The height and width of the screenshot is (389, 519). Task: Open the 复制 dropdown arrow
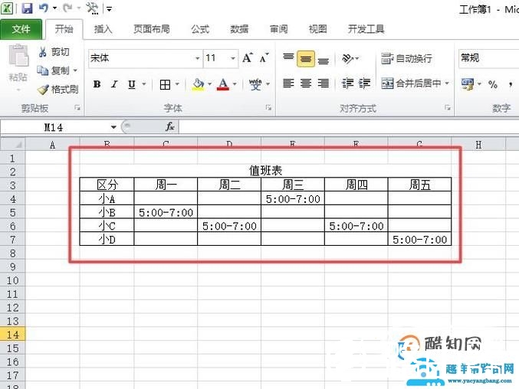pos(75,70)
